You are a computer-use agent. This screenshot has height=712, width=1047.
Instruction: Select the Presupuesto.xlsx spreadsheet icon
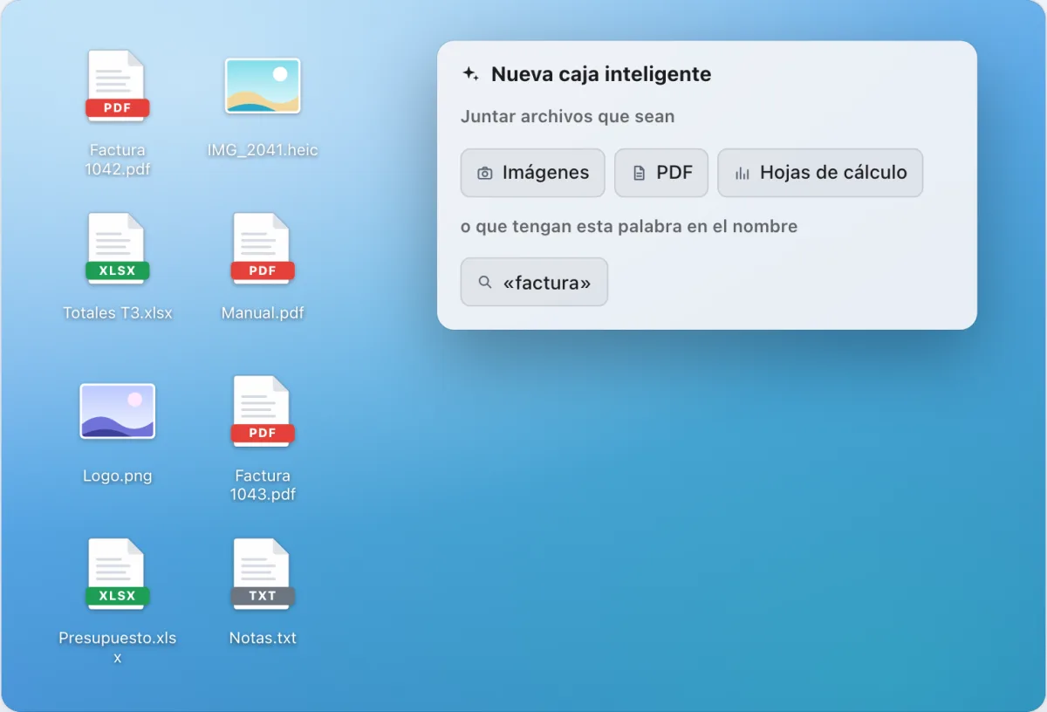(x=117, y=575)
